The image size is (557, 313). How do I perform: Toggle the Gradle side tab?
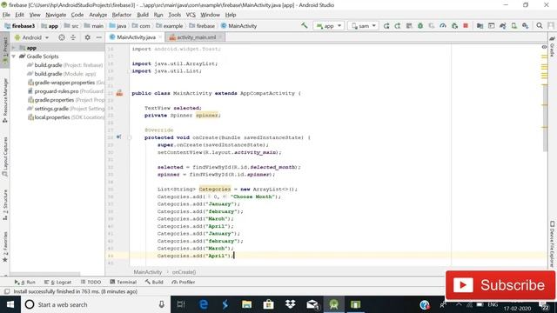pos(552,46)
